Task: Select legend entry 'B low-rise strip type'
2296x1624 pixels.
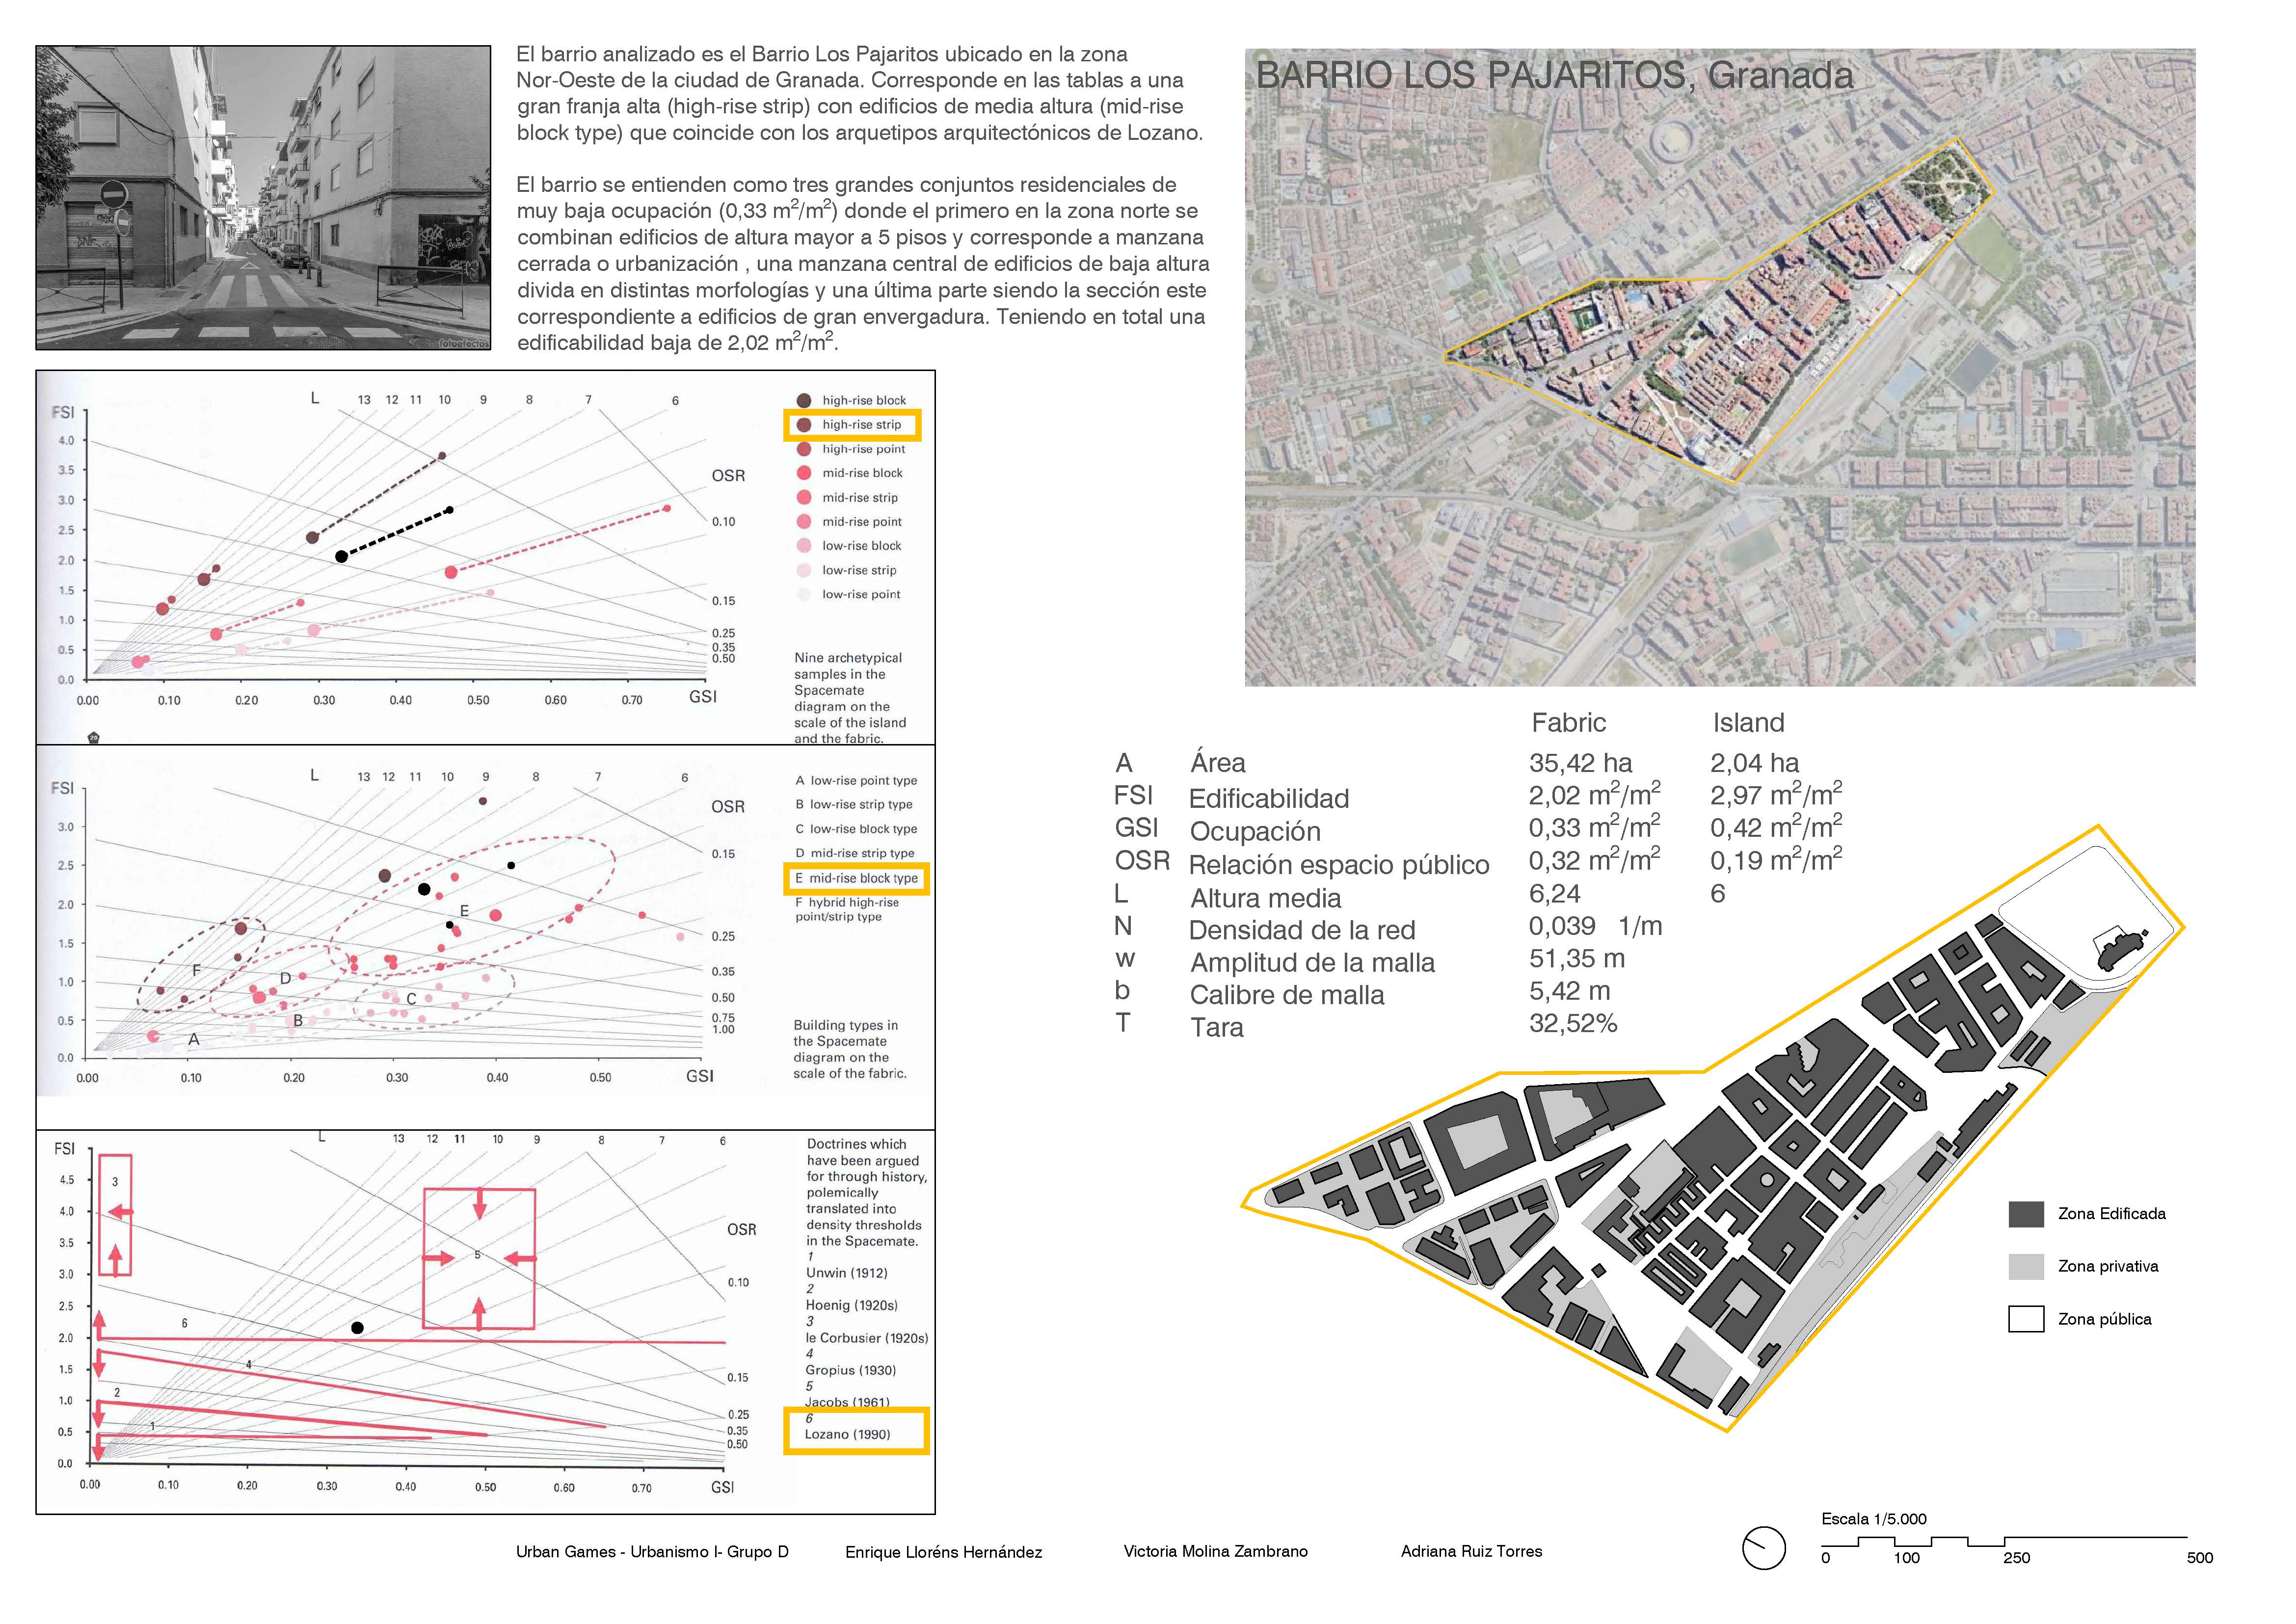Action: [854, 804]
